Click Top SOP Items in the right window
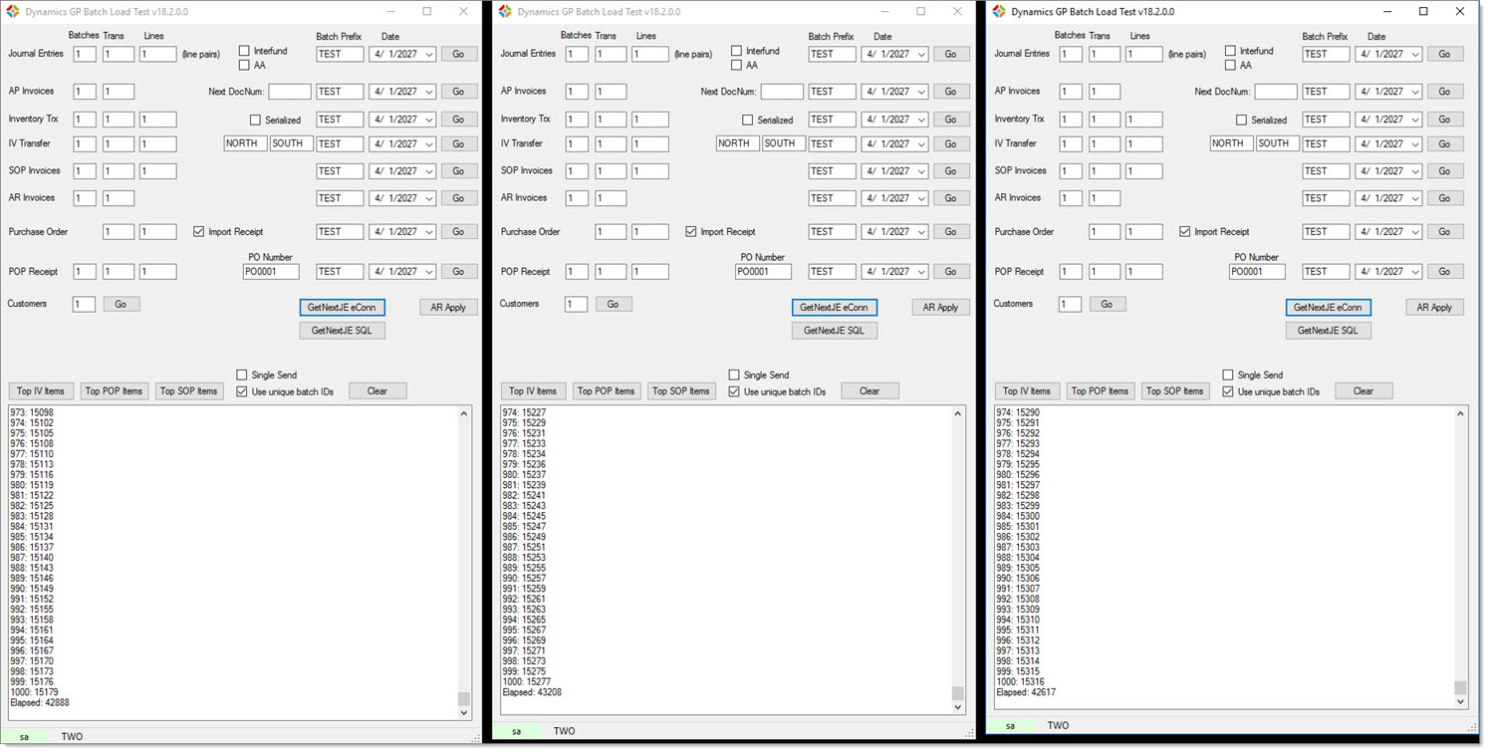 pos(1175,391)
